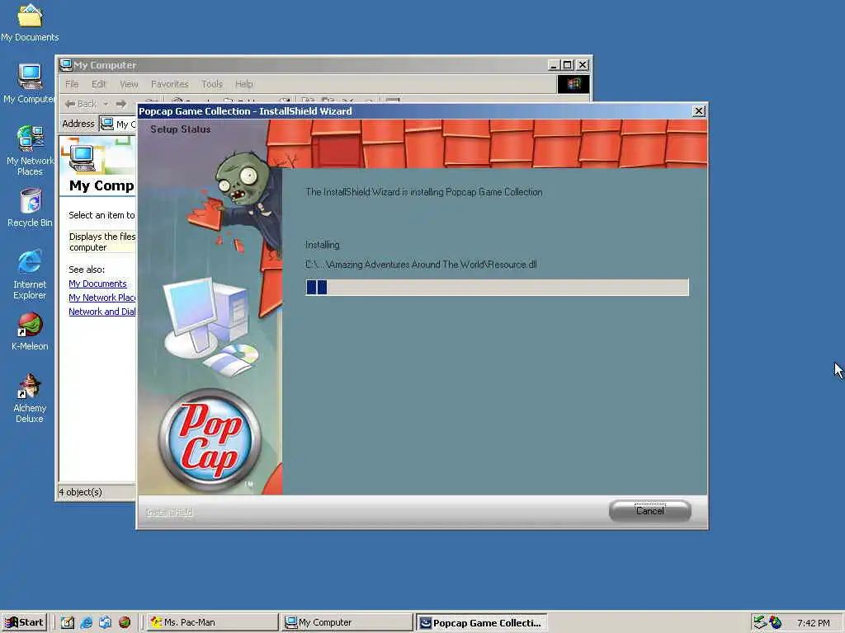
Task: Open the File menu in My Computer
Action: click(72, 84)
